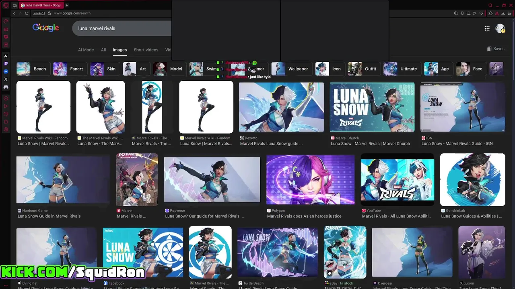
Task: Click the zoom magnifier in address bar
Action: (456, 13)
